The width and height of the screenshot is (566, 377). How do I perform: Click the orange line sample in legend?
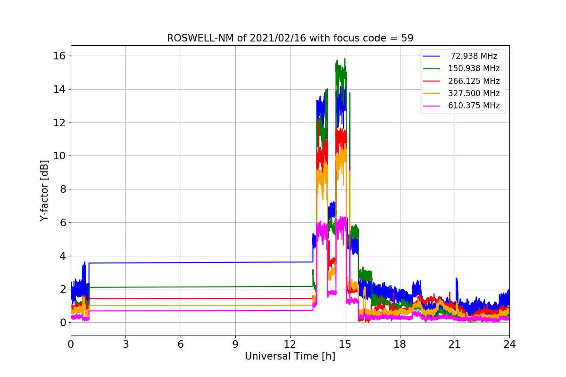(432, 93)
